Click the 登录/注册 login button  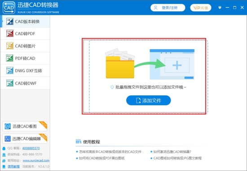[168, 8]
